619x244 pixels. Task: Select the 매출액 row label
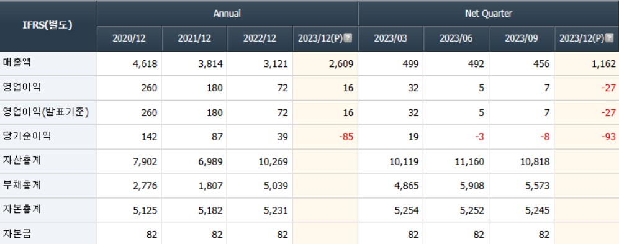click(17, 63)
